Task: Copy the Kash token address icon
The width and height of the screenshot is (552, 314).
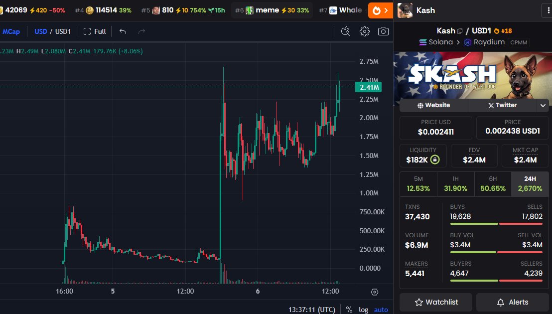Action: pyautogui.click(x=459, y=31)
